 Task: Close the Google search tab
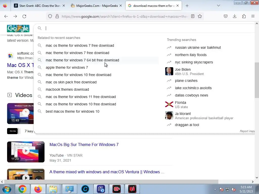[178, 6]
